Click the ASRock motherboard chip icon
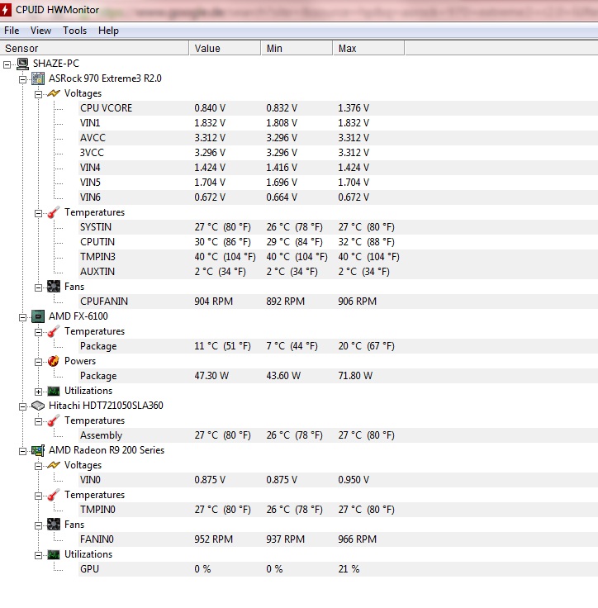Viewport: 598px width, 608px height. click(38, 78)
